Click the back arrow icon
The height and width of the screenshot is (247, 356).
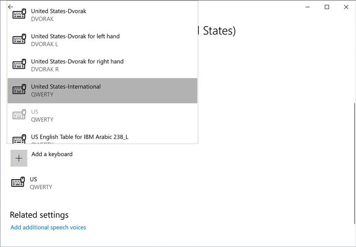(x=10, y=7)
